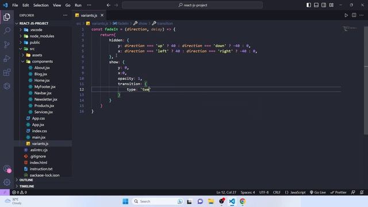Close the variants.js tab
Image resolution: width=368 pixels, height=207 pixels.
pos(102,16)
